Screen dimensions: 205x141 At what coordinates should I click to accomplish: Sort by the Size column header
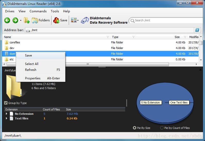177,37
